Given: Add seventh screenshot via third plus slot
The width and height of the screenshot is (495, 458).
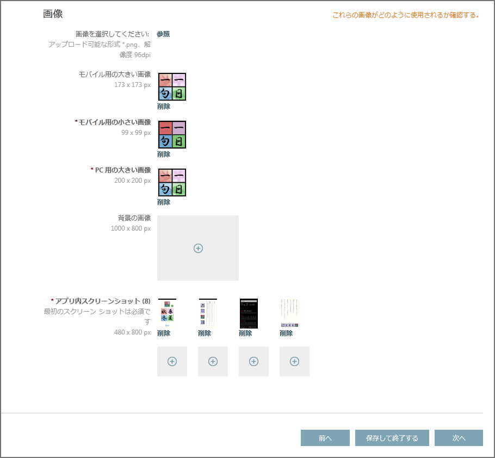Looking at the screenshot, I should pos(253,361).
